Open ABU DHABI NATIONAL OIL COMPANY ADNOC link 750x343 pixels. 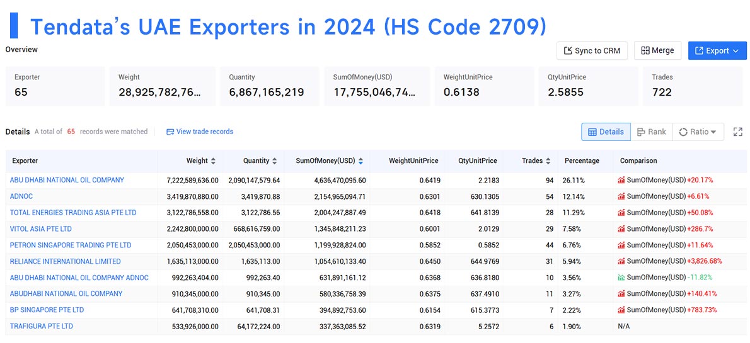79,278
